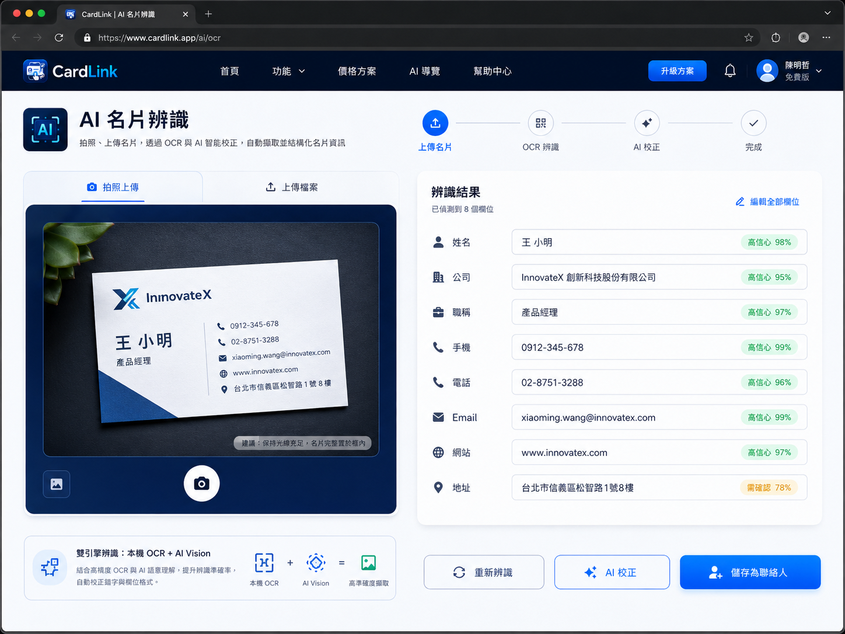Edit the Email field xiaoming.wang
845x634 pixels.
point(659,417)
